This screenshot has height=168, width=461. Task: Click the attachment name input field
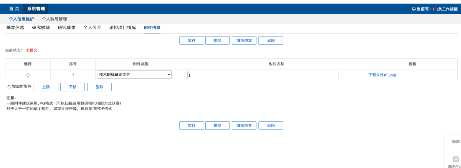pyautogui.click(x=263, y=75)
